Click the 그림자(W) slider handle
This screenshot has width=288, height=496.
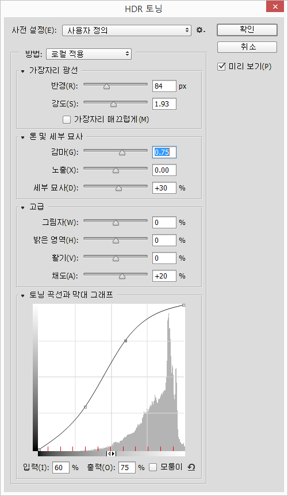pos(116,223)
